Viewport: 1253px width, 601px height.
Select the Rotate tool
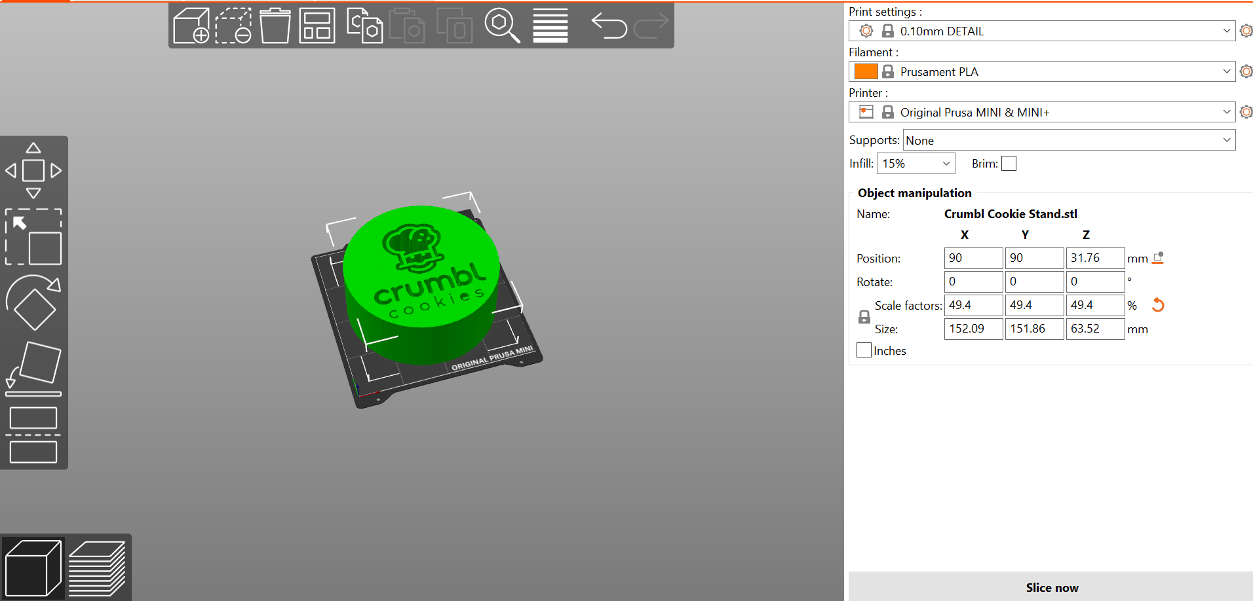[33, 302]
